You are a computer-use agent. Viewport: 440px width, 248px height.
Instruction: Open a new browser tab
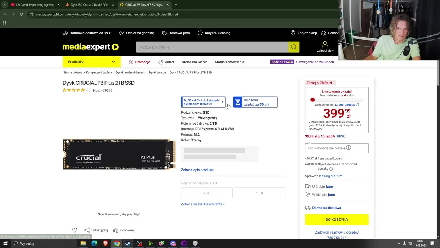click(176, 5)
